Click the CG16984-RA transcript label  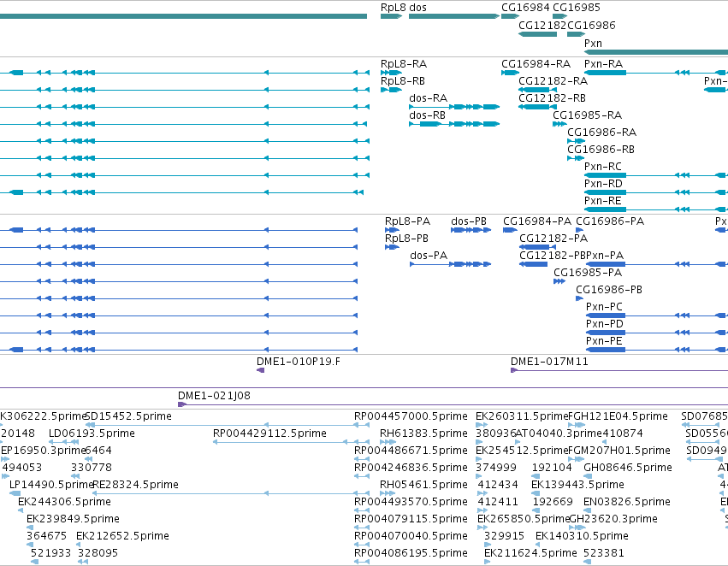click(x=536, y=64)
